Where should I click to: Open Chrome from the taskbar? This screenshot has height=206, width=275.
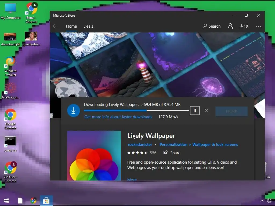click(33, 201)
